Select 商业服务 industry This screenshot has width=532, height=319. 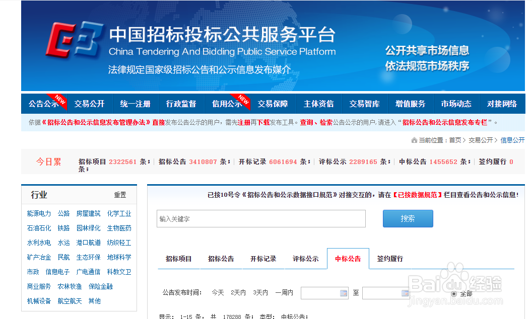pos(39,286)
